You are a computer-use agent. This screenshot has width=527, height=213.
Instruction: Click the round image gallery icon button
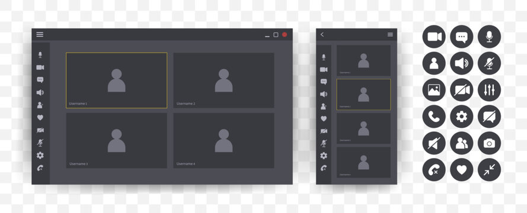point(434,90)
